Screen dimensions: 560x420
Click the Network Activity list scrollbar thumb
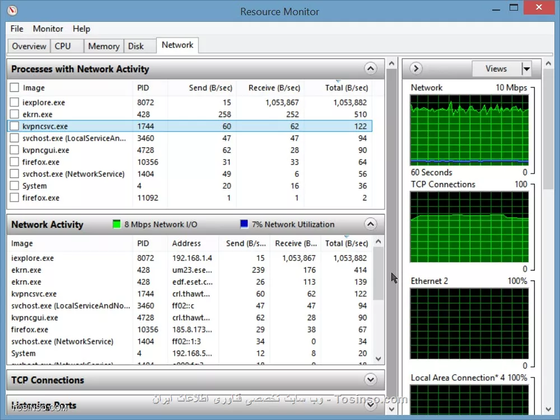(379, 274)
